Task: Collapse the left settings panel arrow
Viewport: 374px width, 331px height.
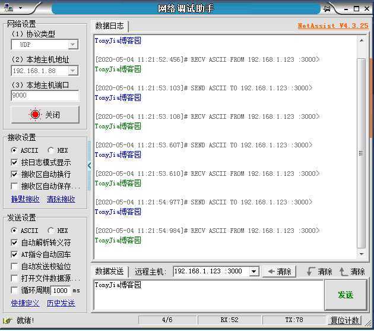Action: point(89,165)
